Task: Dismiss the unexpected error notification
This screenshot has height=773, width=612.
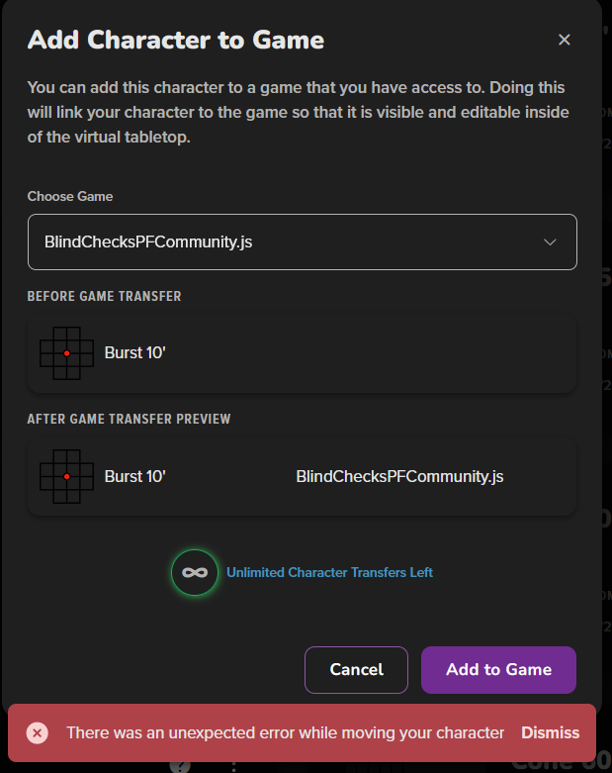Action: point(550,732)
